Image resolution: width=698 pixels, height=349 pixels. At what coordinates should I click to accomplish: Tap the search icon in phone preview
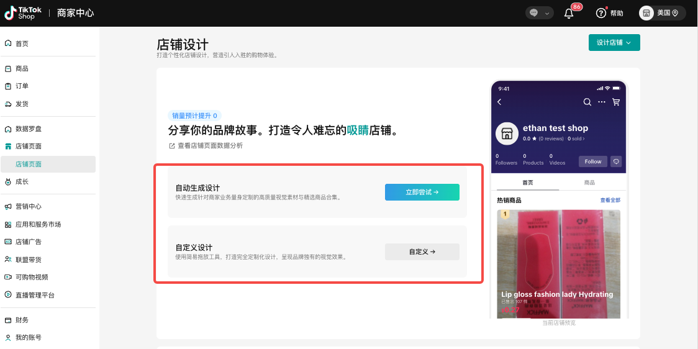[587, 102]
